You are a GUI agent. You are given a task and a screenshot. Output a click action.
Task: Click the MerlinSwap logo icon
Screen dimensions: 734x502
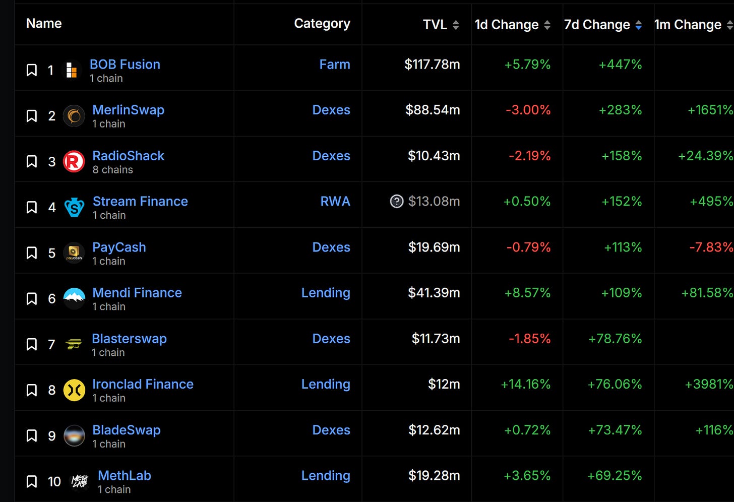74,116
